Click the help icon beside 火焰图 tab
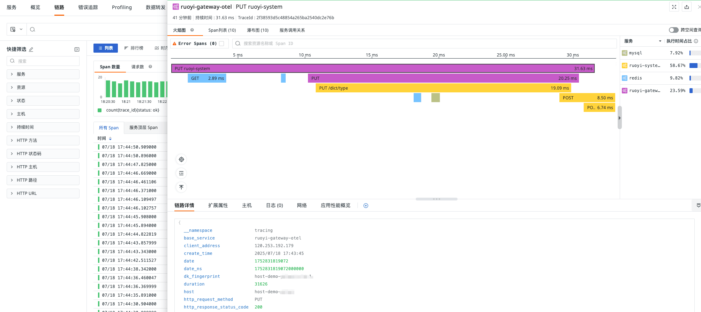This screenshot has width=701, height=312. click(x=192, y=30)
